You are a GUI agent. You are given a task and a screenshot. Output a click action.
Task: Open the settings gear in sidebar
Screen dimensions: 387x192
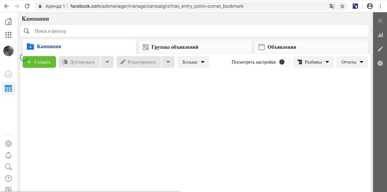8,144
